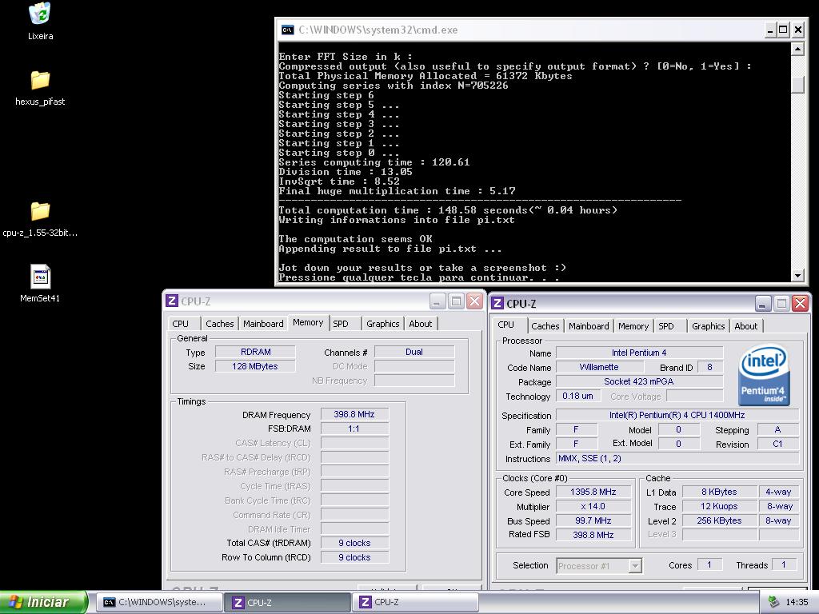Screen dimensions: 819x614
Task: Click the Z icon of the left CPU-Z window
Action: (x=172, y=301)
